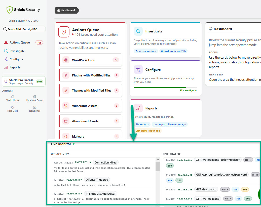
Task: Click the WP Activity scrollbar thumb
Action: [158, 167]
